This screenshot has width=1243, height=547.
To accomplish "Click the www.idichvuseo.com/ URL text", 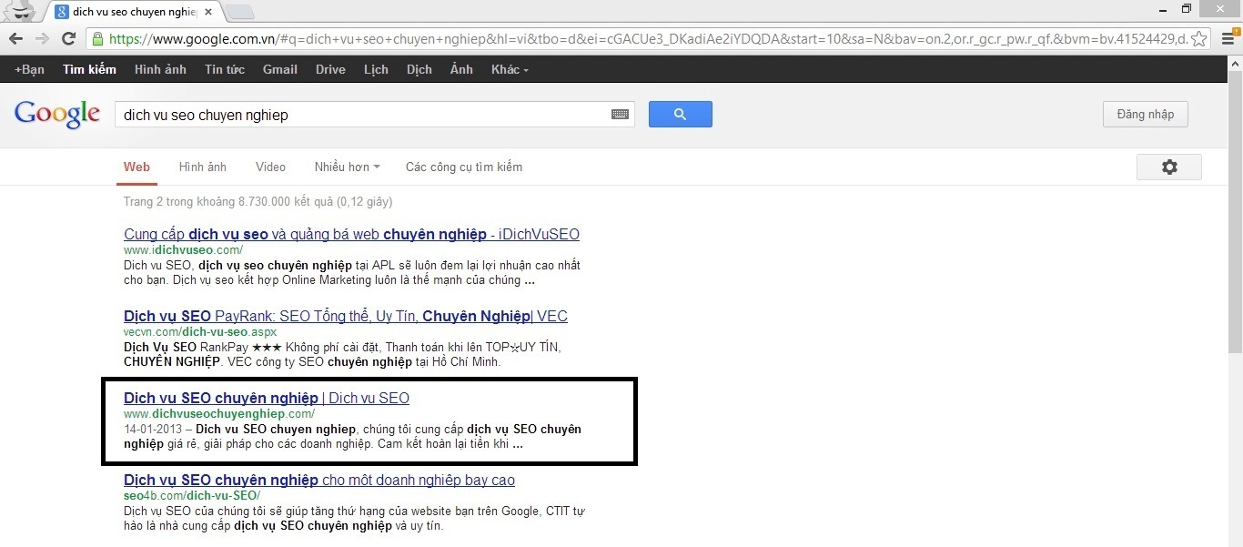I will 183,249.
